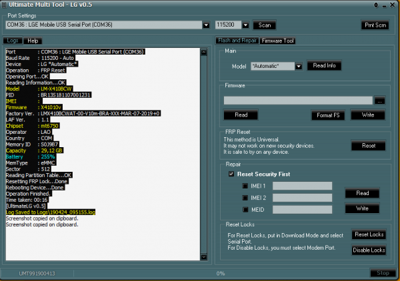Minimize the Ultimate Multi Tool window
400x281 pixels.
(384, 5)
